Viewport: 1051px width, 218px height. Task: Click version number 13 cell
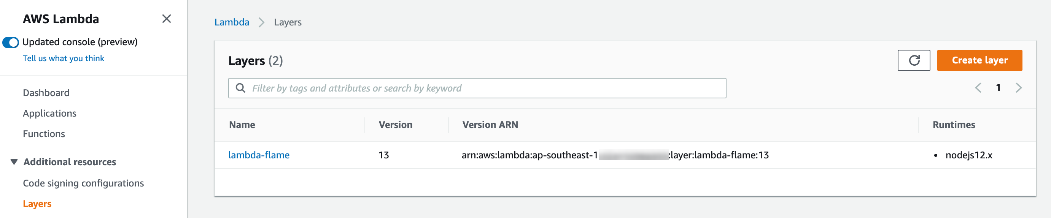point(383,155)
